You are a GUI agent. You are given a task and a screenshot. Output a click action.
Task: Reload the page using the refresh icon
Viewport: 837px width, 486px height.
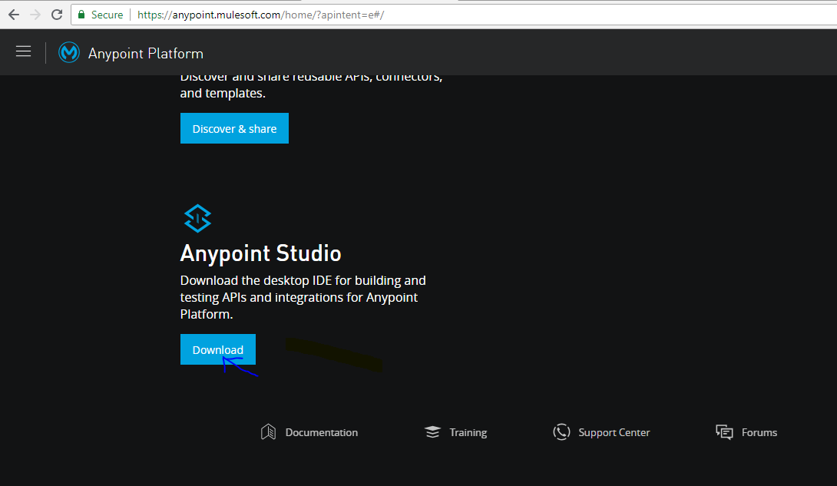tap(56, 14)
